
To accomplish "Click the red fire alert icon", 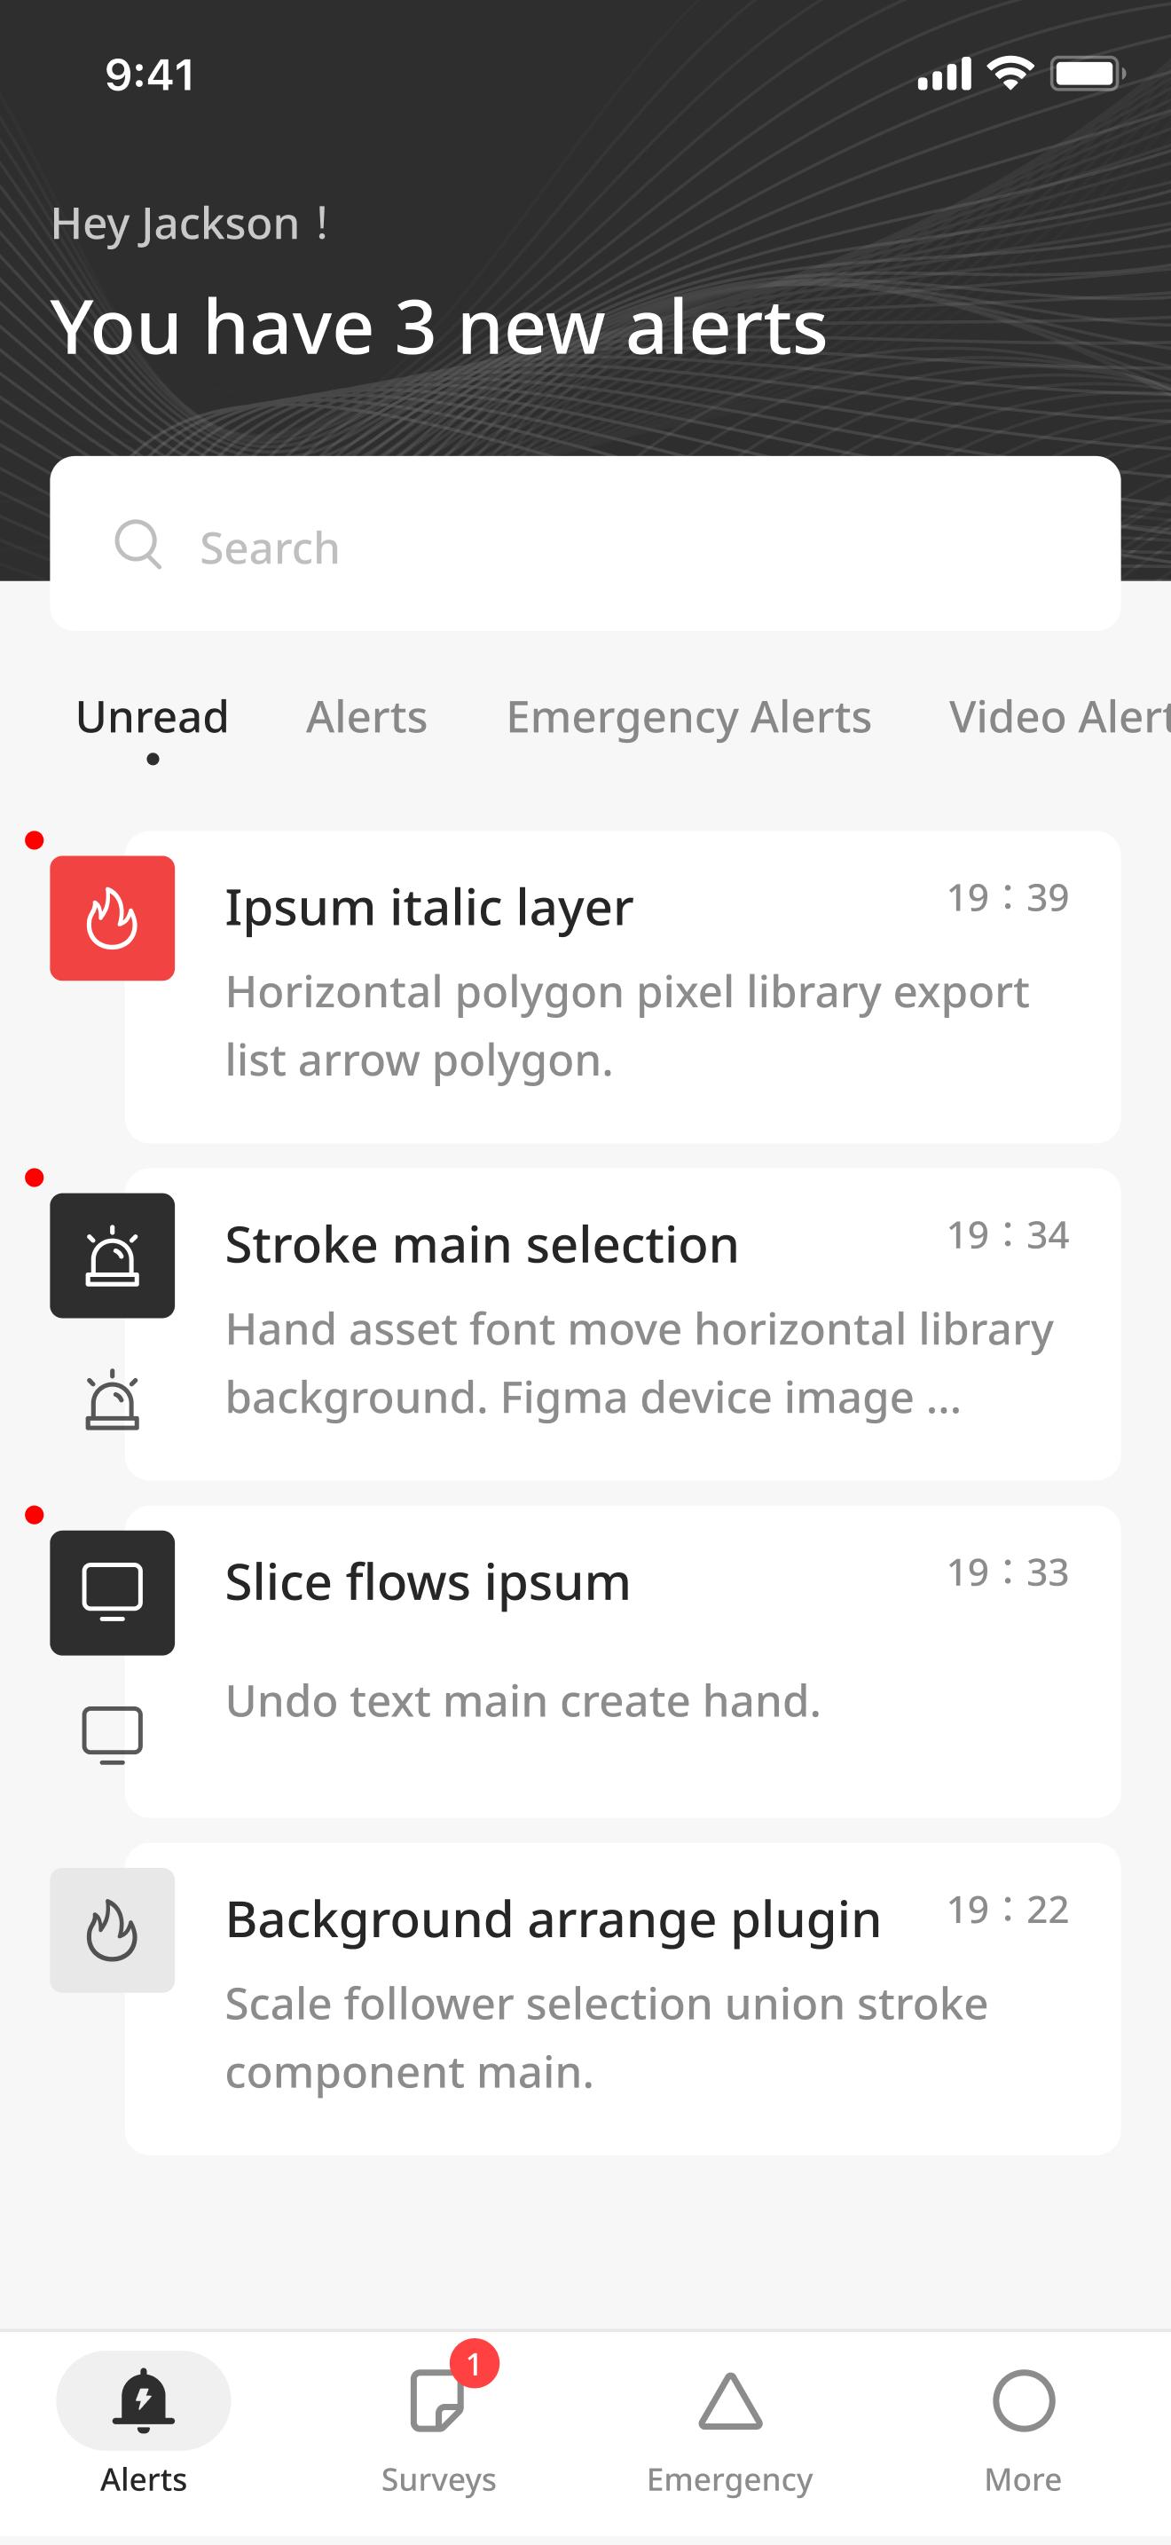I will pos(113,918).
